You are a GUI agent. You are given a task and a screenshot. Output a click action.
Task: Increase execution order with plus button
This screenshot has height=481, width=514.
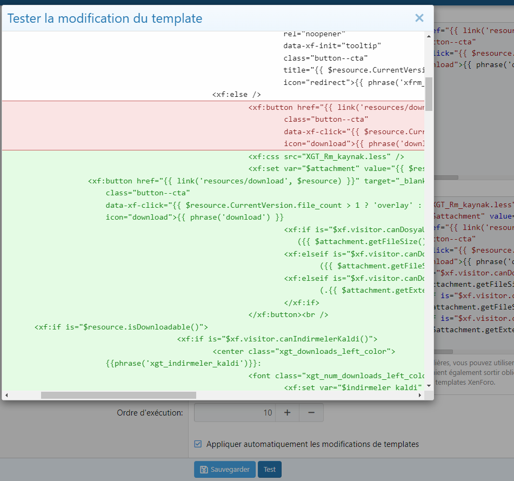point(287,412)
